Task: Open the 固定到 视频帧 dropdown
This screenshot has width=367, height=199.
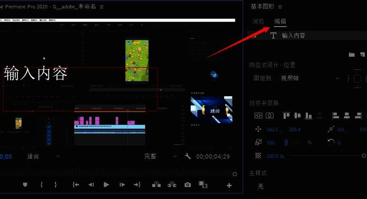Action: point(310,78)
